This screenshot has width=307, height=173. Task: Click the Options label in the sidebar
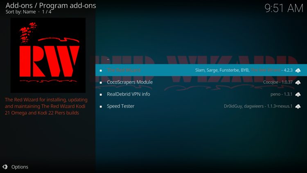click(x=20, y=167)
